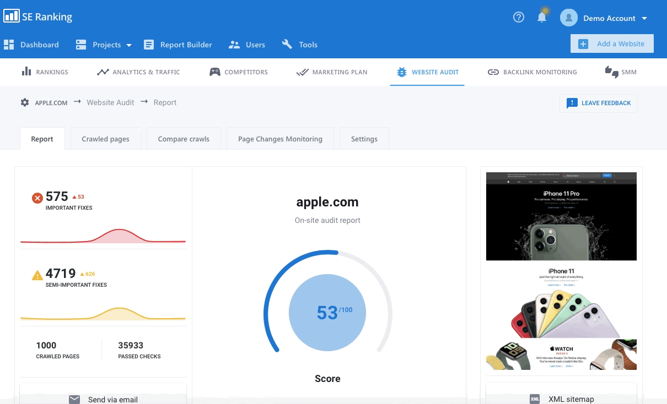
Task: Click the 1000 crawled pages value
Action: tap(46, 346)
